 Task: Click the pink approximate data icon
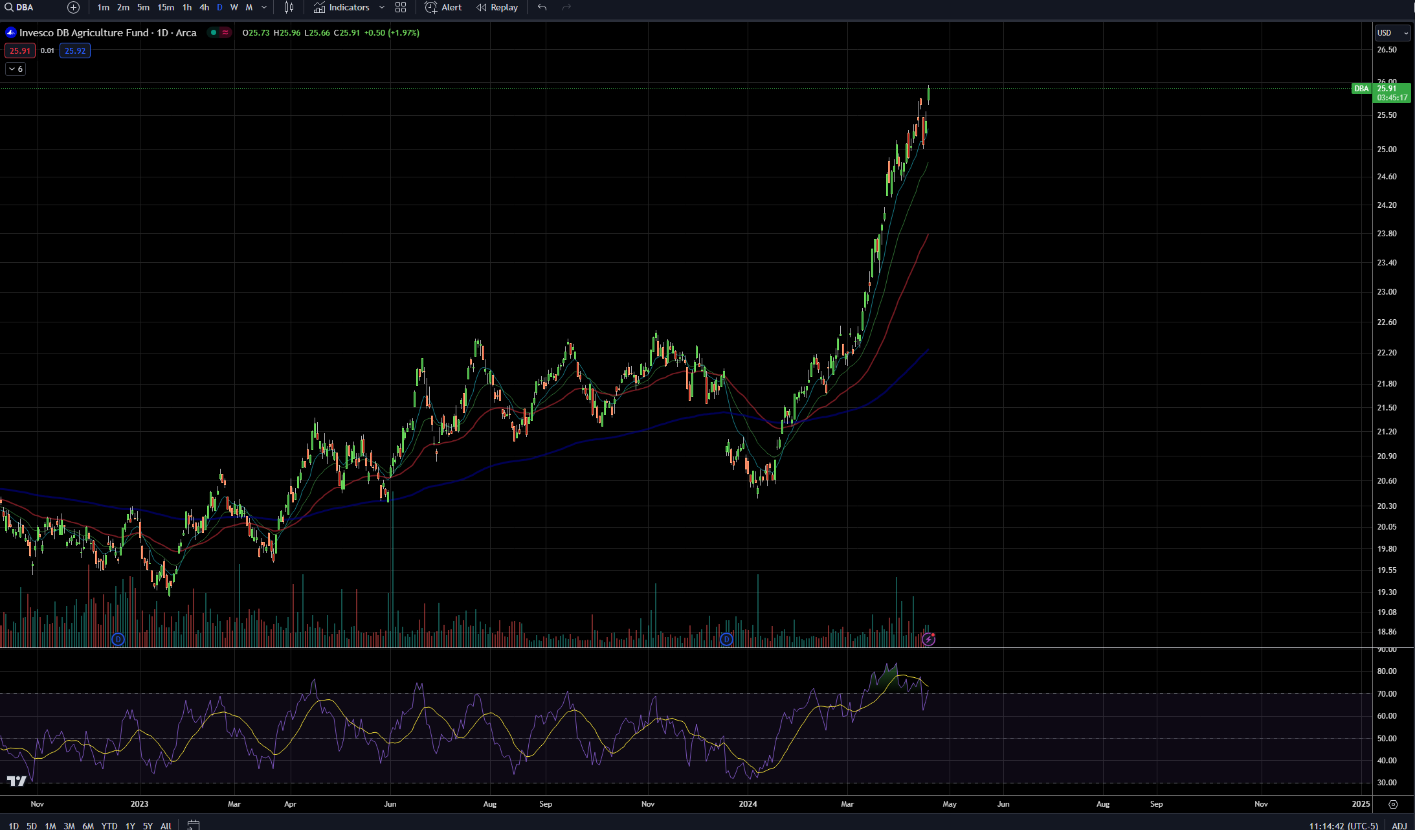point(225,32)
